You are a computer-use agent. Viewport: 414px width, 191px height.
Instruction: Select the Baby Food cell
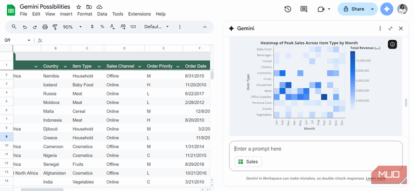87,85
